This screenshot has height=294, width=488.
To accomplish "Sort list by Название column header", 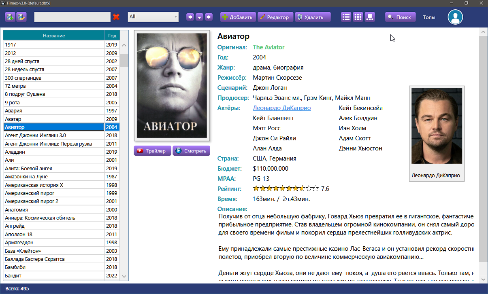I will (x=54, y=36).
